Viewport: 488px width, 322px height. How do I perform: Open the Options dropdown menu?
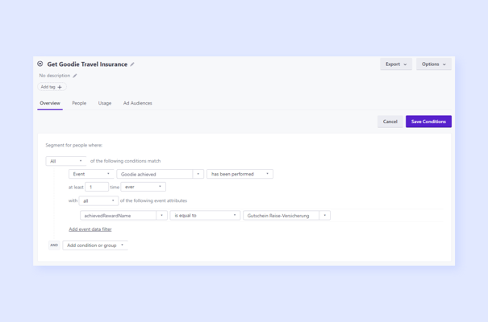[433, 64]
